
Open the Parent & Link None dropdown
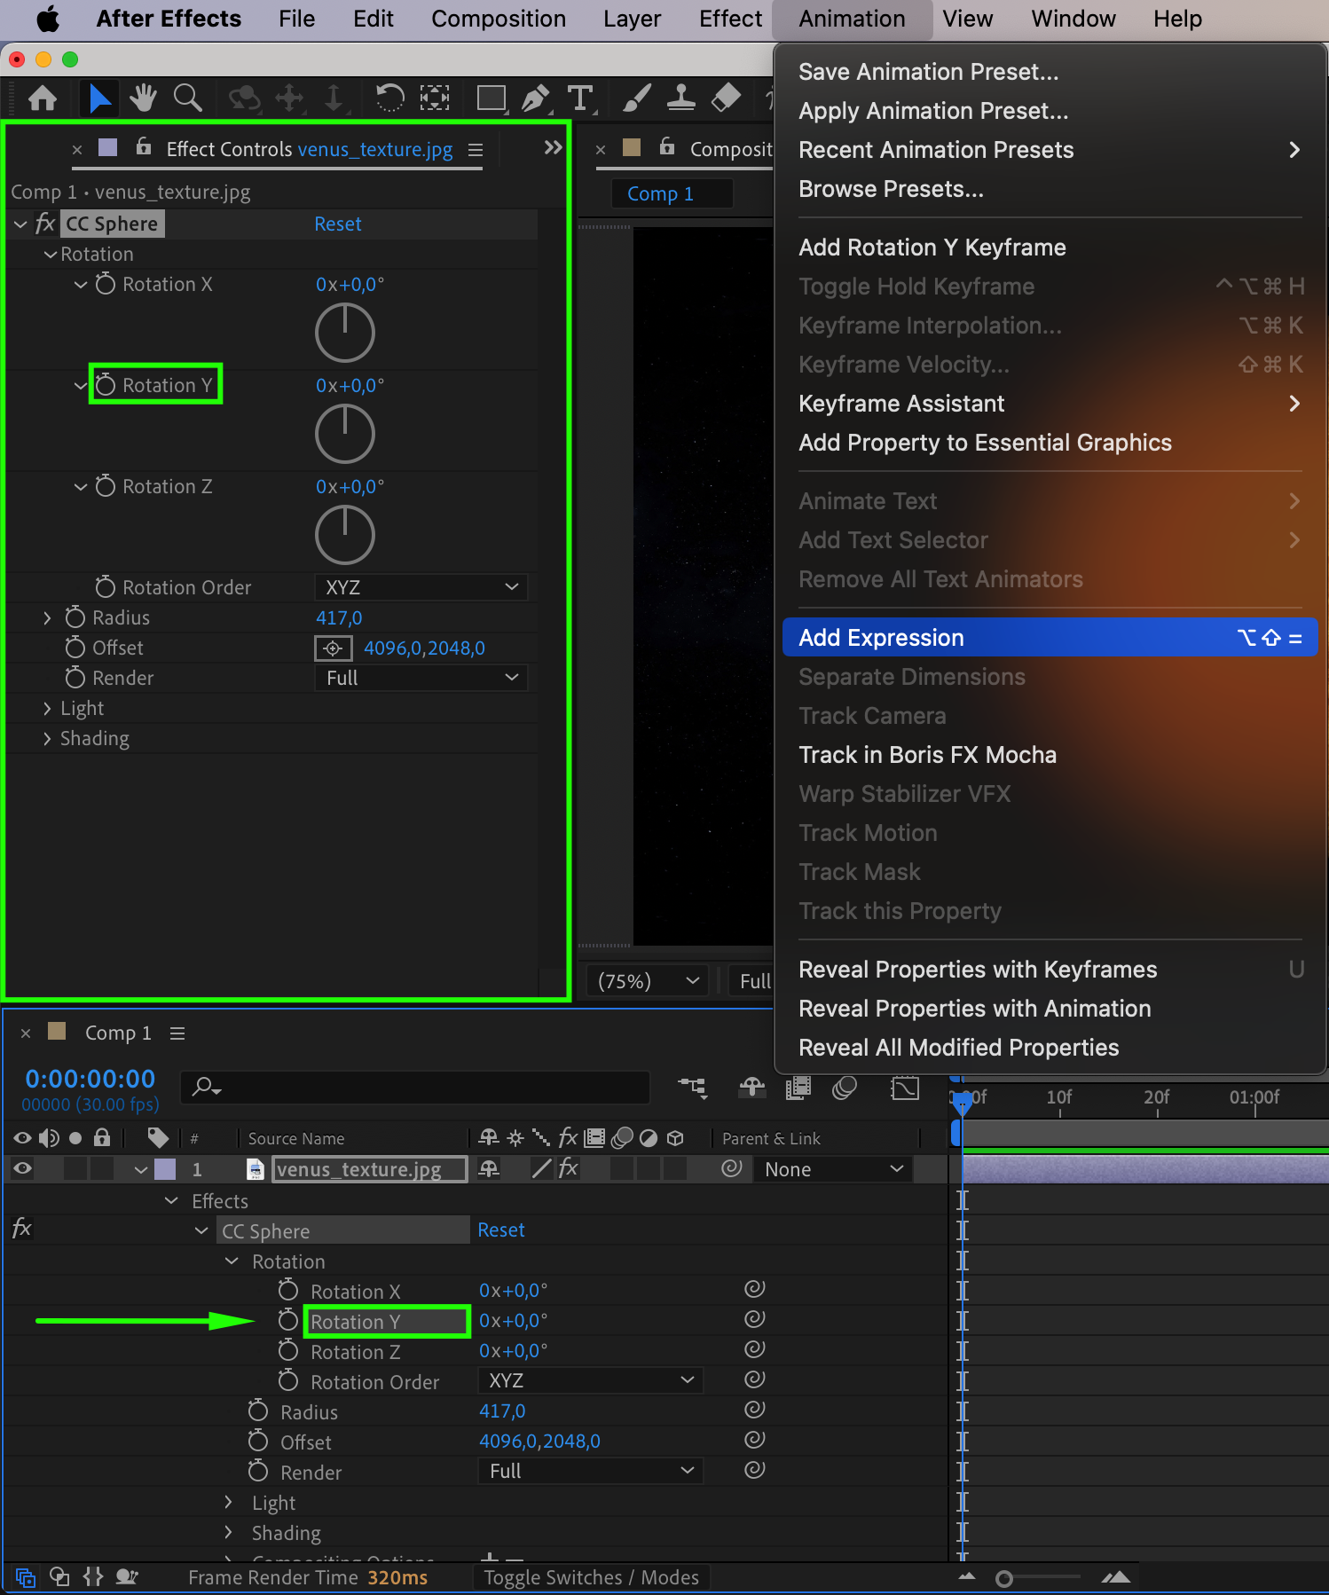pyautogui.click(x=832, y=1169)
